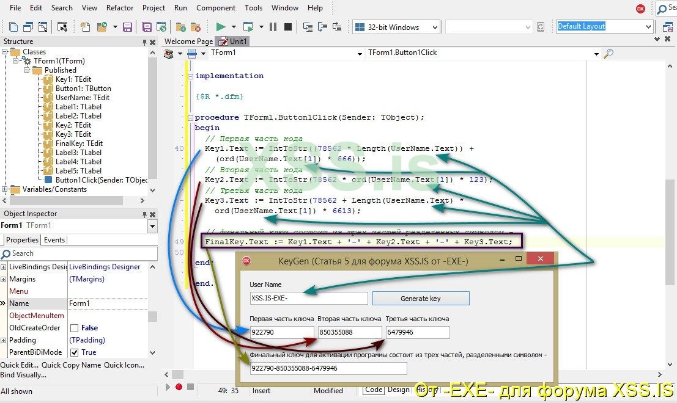Uncheck the ParentBiDiMode checkbox

click(74, 352)
